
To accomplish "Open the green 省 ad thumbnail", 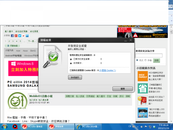I will [143, 88].
